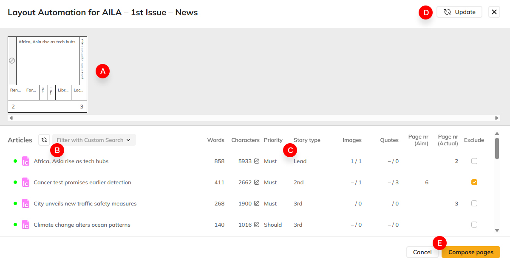
Task: Sort articles by Story type column
Action: (307, 140)
